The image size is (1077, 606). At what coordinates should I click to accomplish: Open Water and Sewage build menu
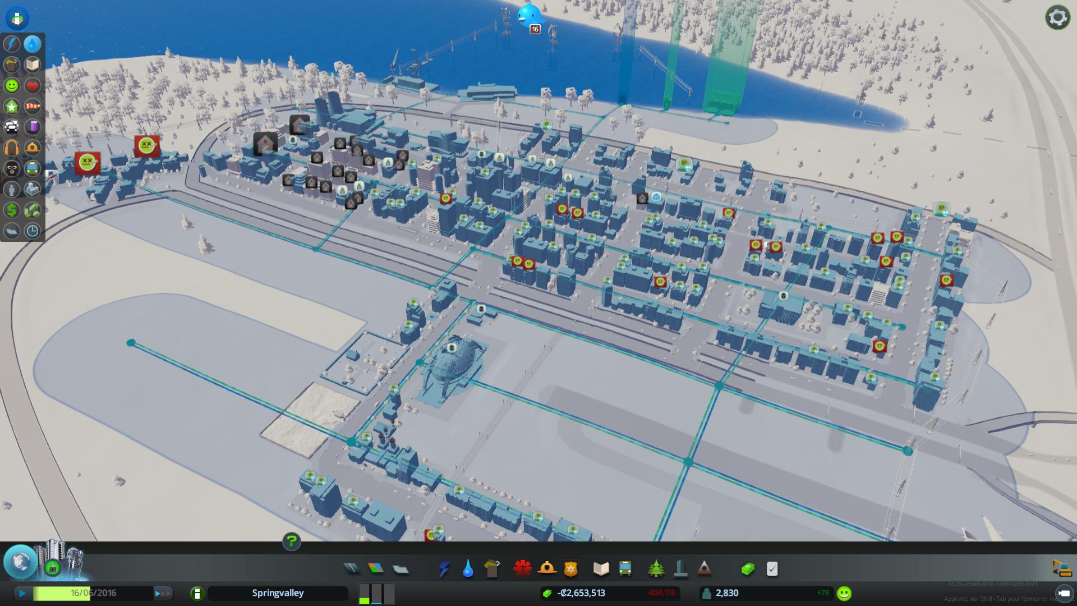click(468, 569)
